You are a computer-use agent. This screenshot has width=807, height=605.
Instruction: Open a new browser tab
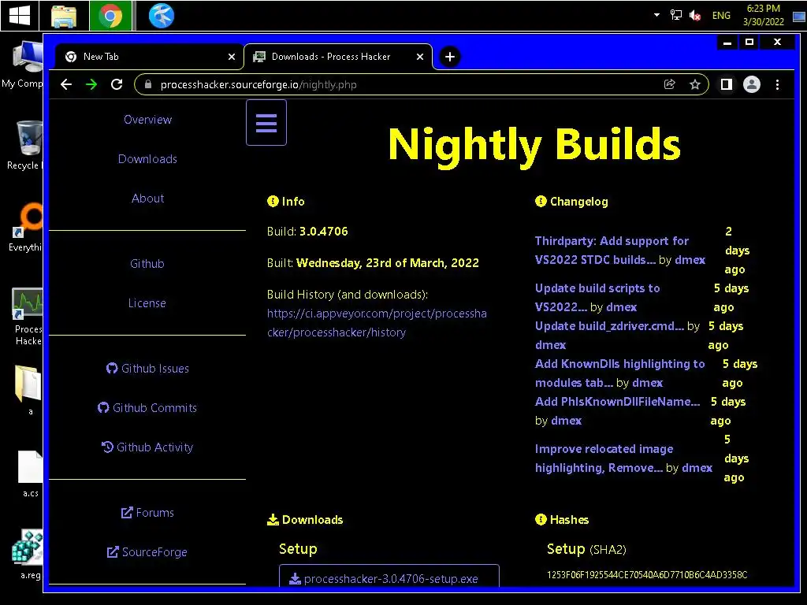[x=449, y=57]
